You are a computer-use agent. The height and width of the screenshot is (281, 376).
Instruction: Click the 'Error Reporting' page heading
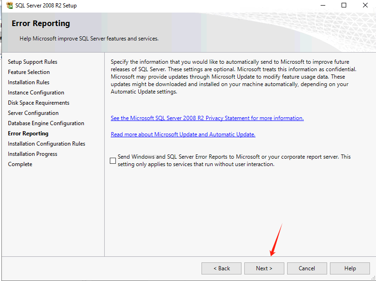(x=41, y=24)
